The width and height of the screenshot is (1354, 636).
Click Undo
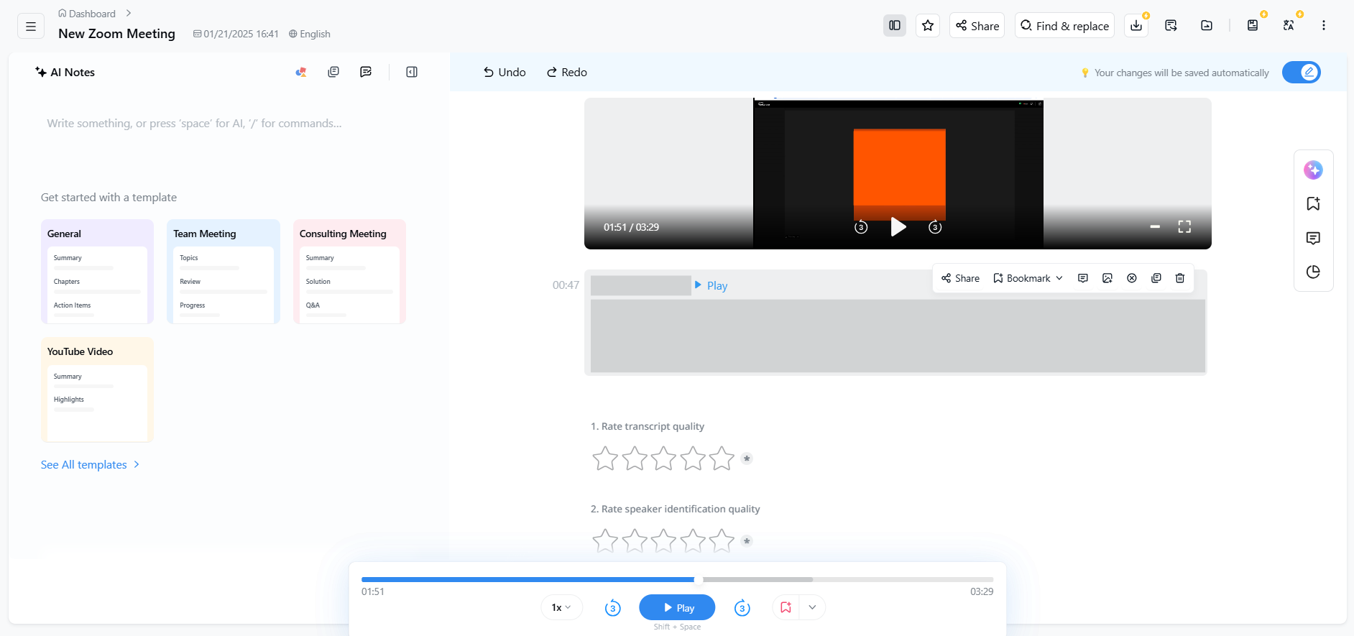[505, 72]
